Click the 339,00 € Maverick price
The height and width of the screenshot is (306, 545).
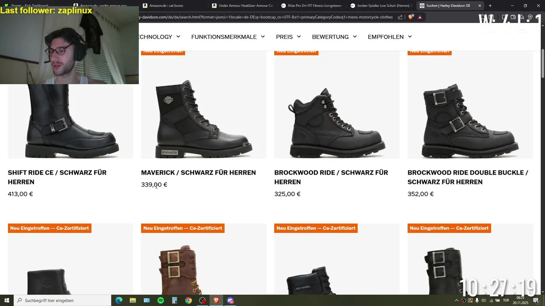154,184
